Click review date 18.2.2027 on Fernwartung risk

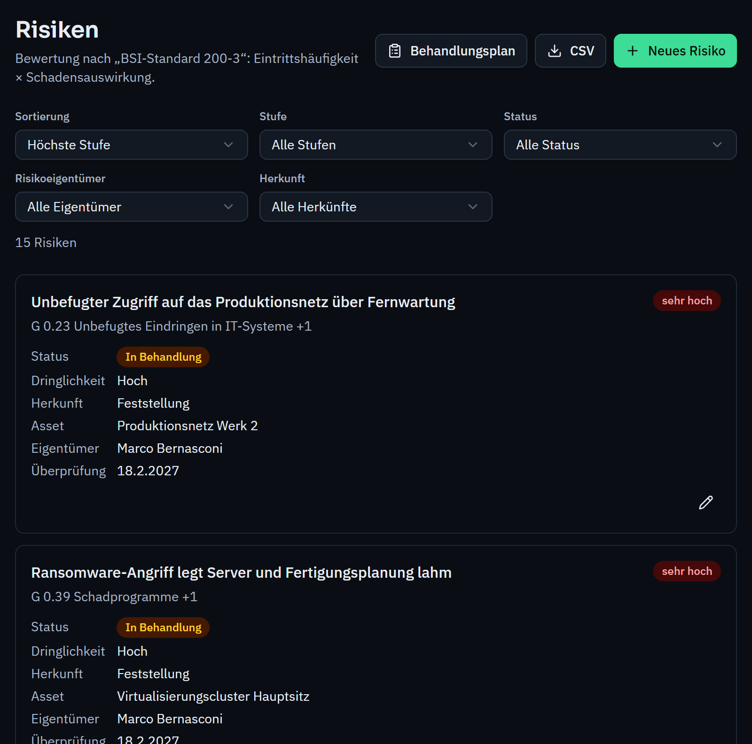[148, 471]
